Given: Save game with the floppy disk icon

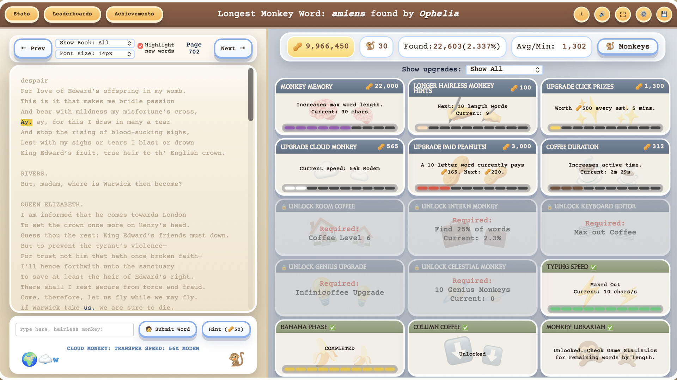Looking at the screenshot, I should [x=664, y=14].
